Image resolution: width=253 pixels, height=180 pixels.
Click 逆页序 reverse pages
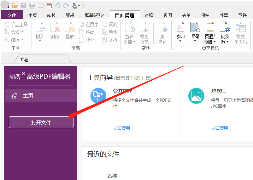(x=89, y=24)
